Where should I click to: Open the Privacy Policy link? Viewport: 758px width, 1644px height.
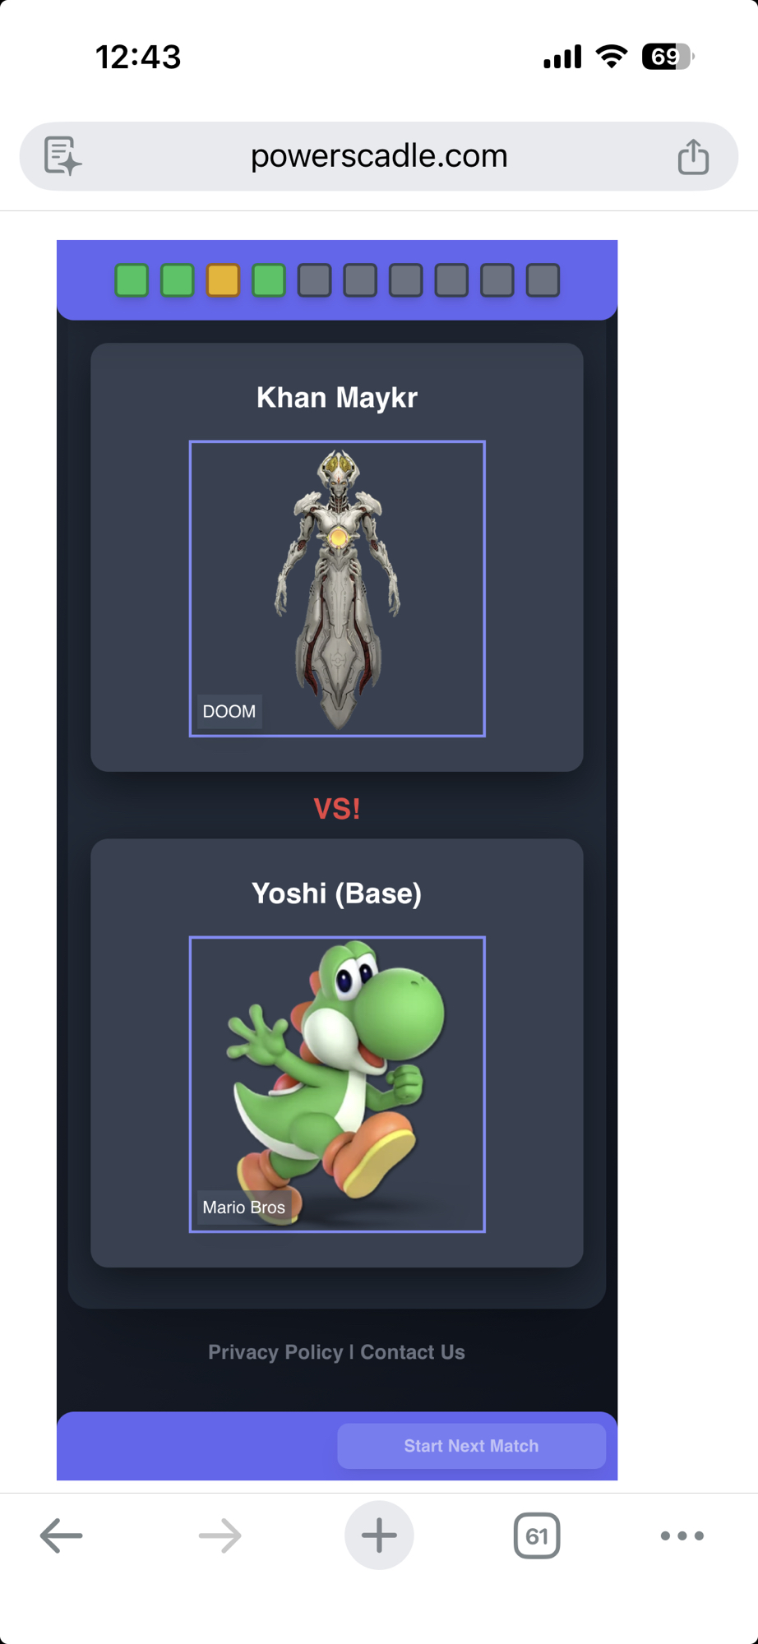275,1352
